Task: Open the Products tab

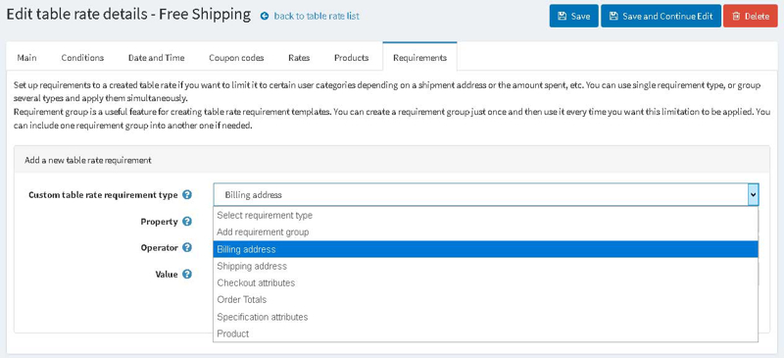Action: [x=352, y=58]
